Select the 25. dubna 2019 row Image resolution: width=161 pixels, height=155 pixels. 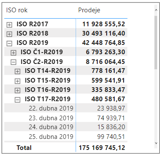66,136
